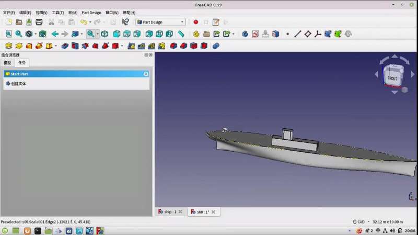
Task: Click the Measure distance ruler icon
Action: pyautogui.click(x=181, y=34)
